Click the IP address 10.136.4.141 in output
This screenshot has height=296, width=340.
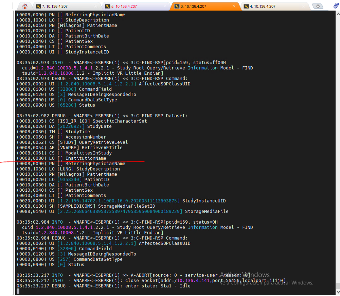[x=194, y=280]
